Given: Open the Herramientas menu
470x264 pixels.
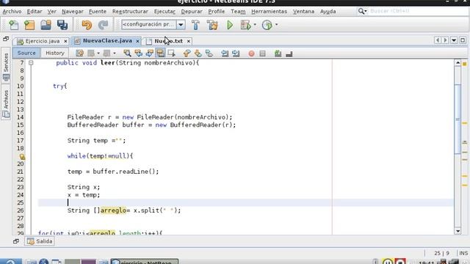Looking at the screenshot, I should pyautogui.click(x=269, y=12).
